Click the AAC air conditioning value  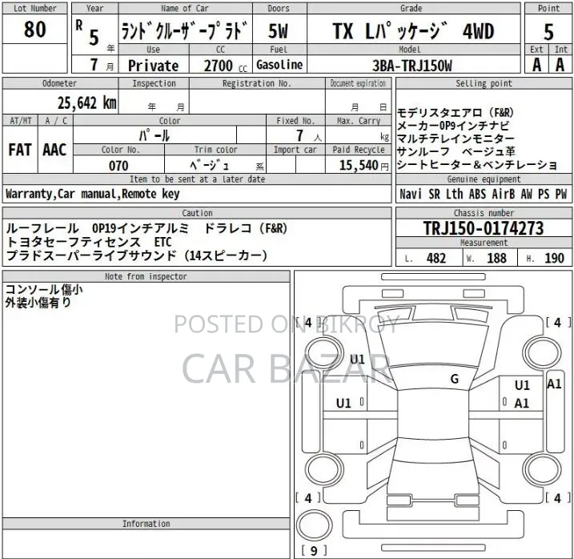pyautogui.click(x=54, y=150)
